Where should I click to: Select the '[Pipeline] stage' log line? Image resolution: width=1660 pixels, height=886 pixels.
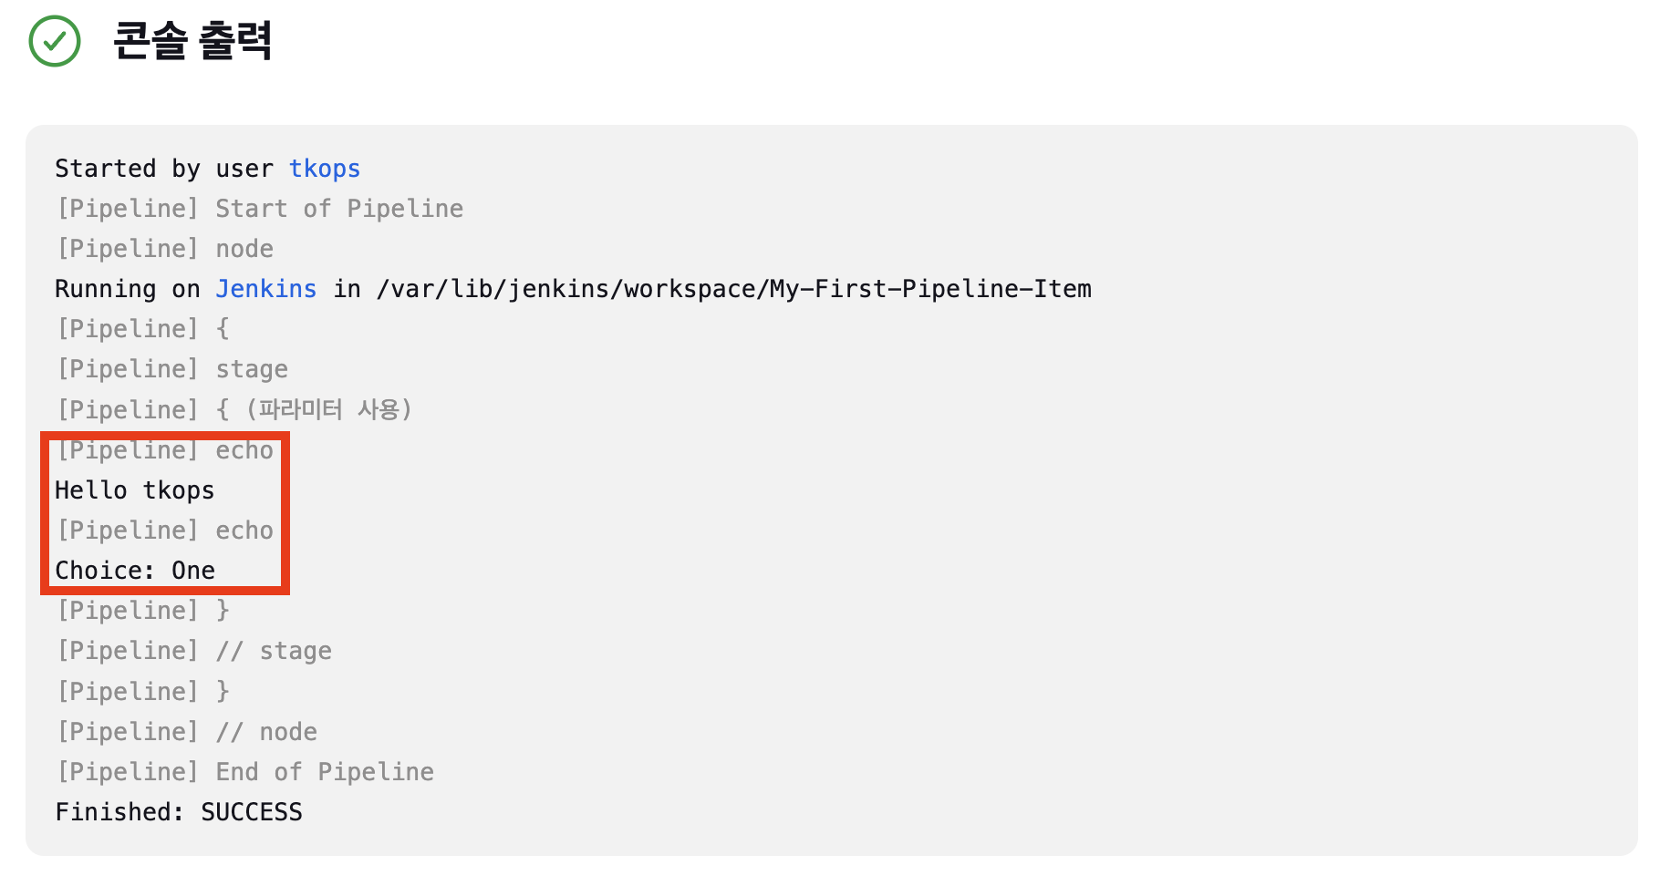point(172,369)
